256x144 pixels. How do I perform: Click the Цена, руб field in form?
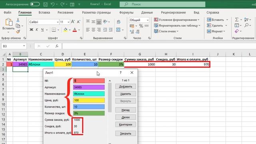89,100
